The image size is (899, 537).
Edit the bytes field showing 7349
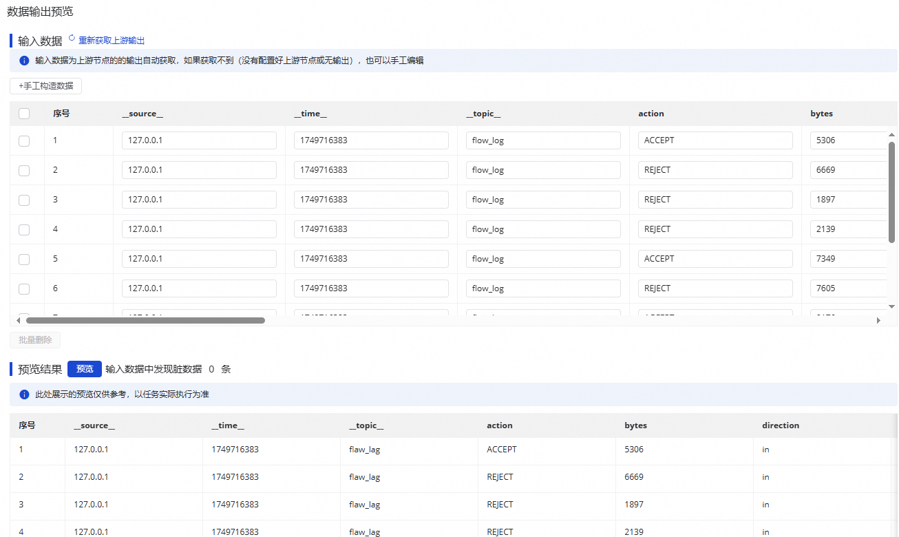848,259
